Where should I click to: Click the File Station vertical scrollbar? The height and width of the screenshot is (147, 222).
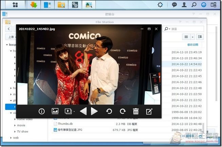[203, 127]
